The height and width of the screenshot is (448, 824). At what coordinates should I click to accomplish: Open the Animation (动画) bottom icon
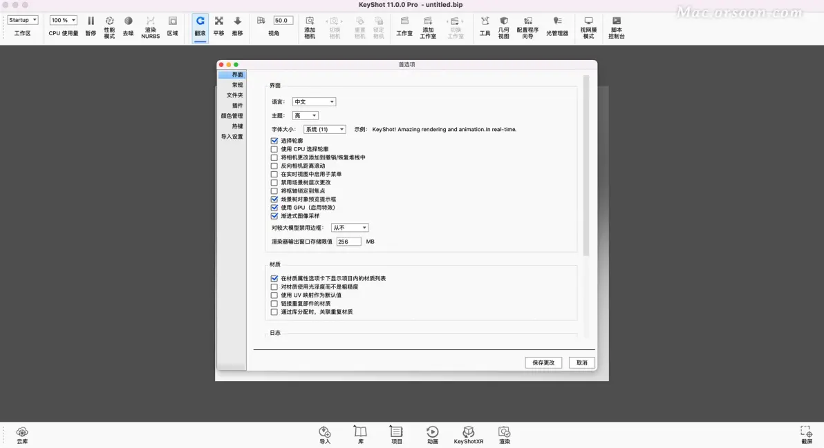[x=433, y=431]
